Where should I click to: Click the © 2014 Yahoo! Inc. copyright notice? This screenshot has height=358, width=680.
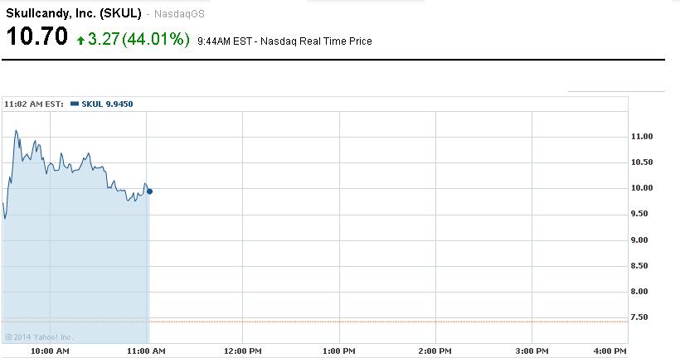click(39, 336)
